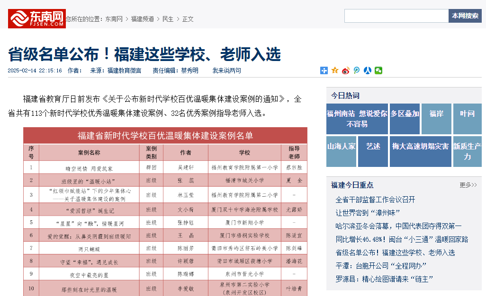The height and width of the screenshot is (296, 486).
Task: Select hot topic tile 福州南站
Action: pyautogui.click(x=341, y=113)
